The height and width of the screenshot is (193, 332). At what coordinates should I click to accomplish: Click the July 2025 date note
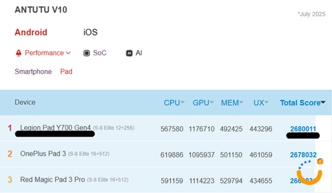tap(312, 14)
